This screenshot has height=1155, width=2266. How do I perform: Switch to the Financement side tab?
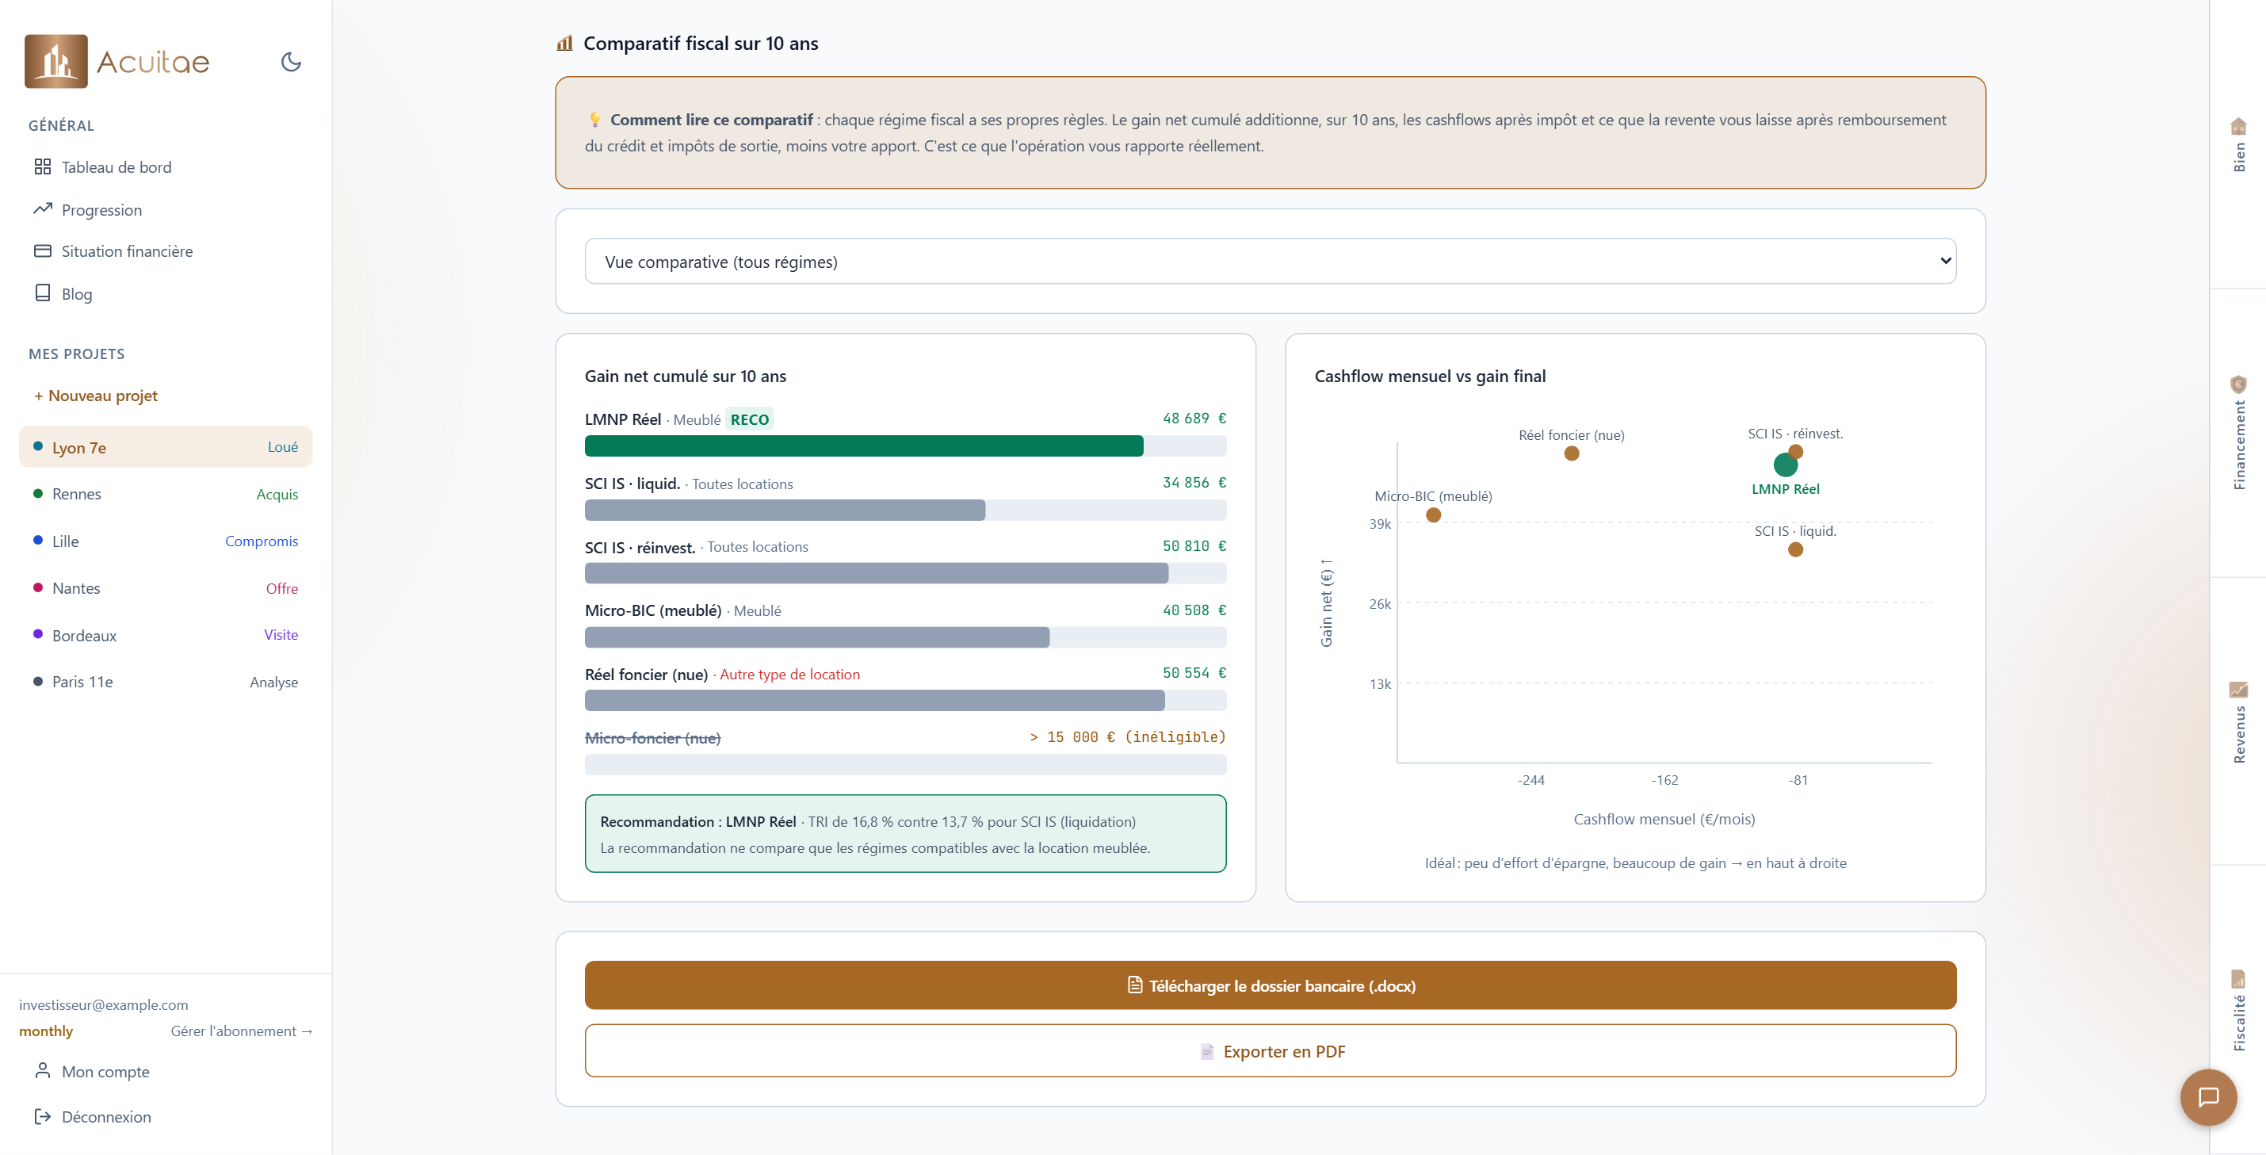[x=2239, y=433]
